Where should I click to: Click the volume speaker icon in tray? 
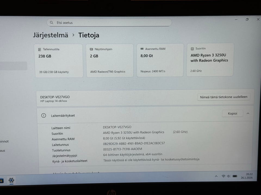tap(229, 176)
